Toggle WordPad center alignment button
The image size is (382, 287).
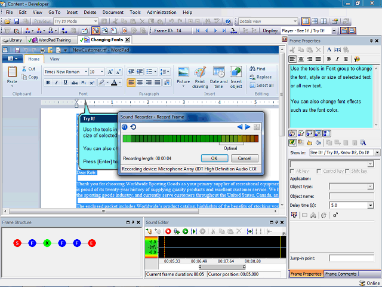[x=140, y=83]
